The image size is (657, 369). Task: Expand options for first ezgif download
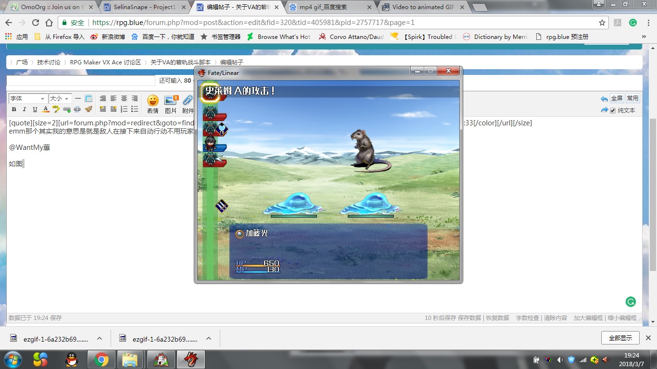pos(100,338)
